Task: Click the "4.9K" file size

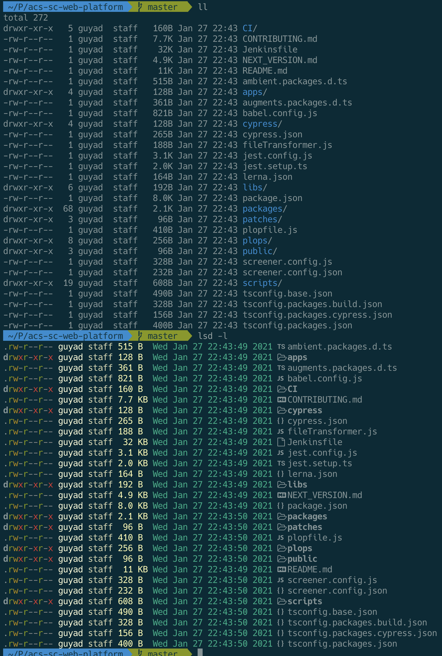Action: pyautogui.click(x=163, y=60)
